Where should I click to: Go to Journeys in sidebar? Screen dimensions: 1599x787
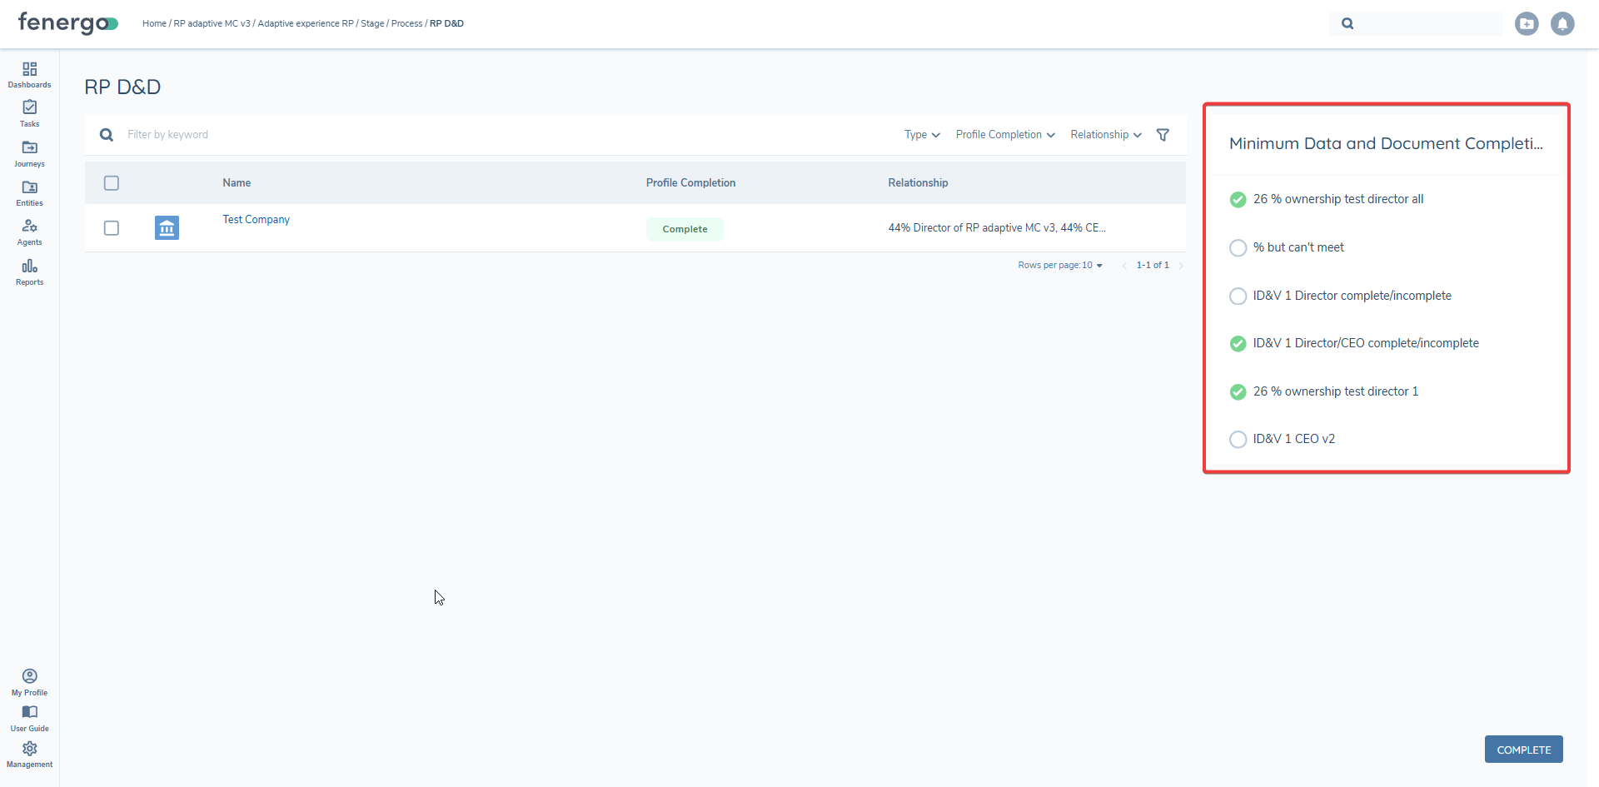coord(29,153)
